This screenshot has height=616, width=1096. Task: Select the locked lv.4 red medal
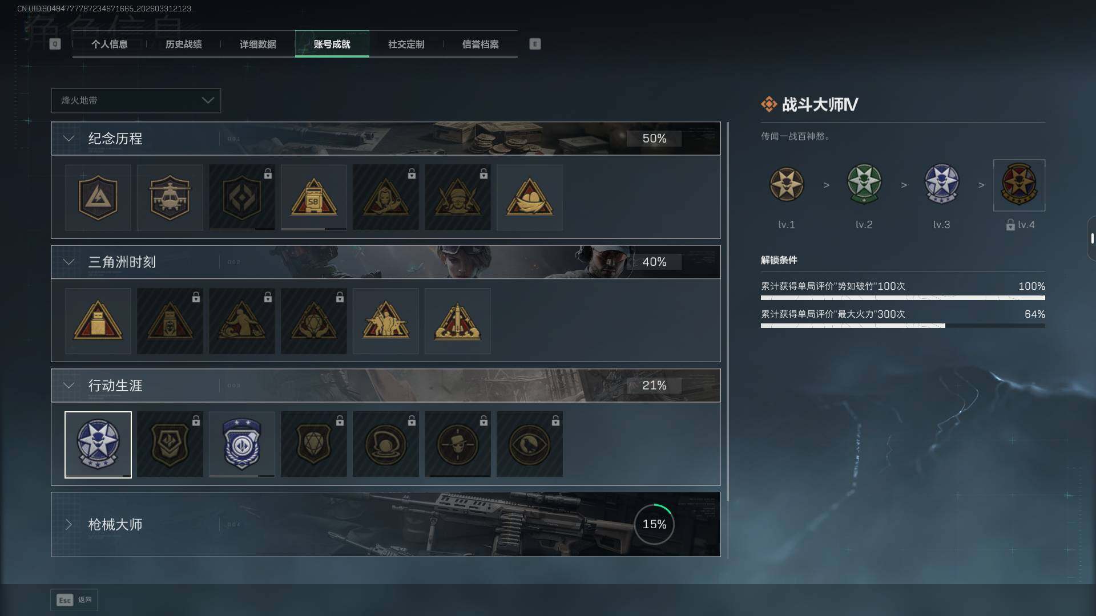(1019, 185)
